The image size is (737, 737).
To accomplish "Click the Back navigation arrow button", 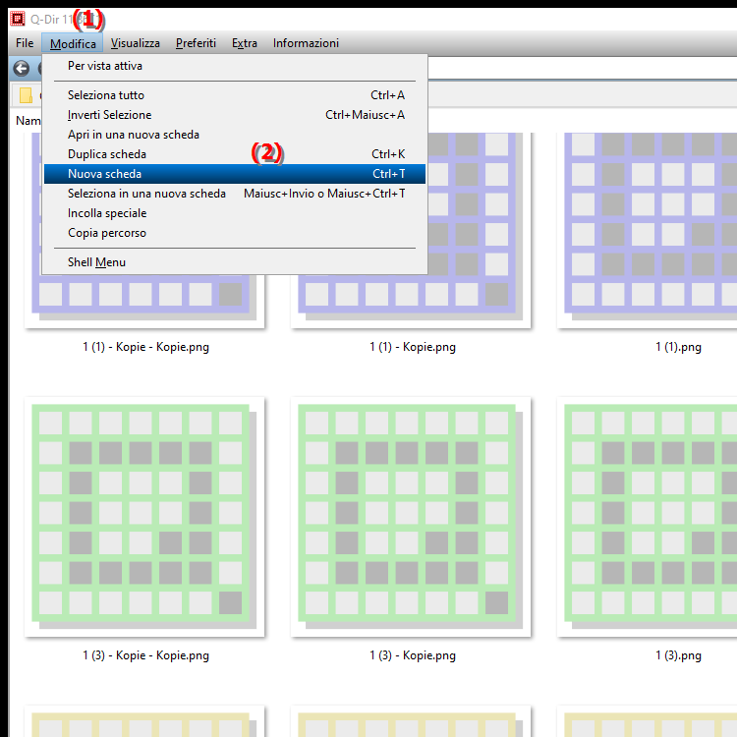I will (22, 69).
